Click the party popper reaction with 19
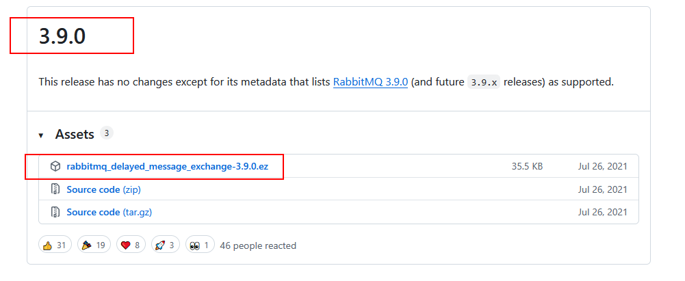The width and height of the screenshot is (685, 281). [94, 245]
